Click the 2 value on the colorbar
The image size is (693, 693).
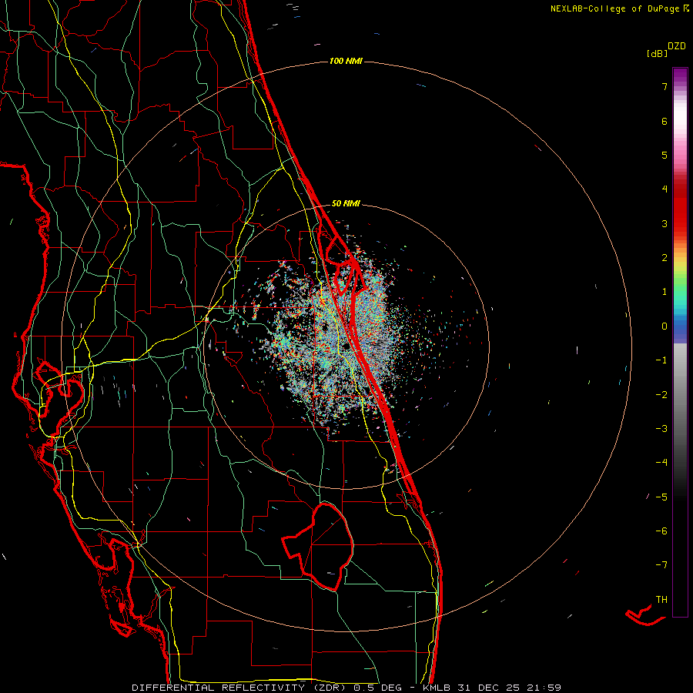coord(665,258)
